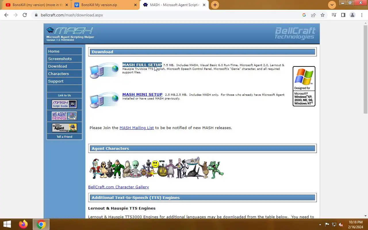Screen dimensions: 368x230
Task: Click the address bar URL field
Action: point(167,15)
